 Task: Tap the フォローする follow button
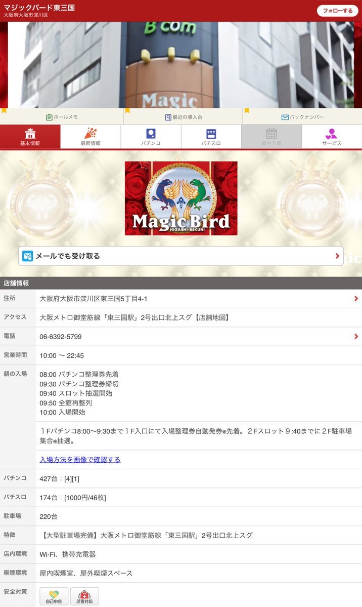[338, 11]
